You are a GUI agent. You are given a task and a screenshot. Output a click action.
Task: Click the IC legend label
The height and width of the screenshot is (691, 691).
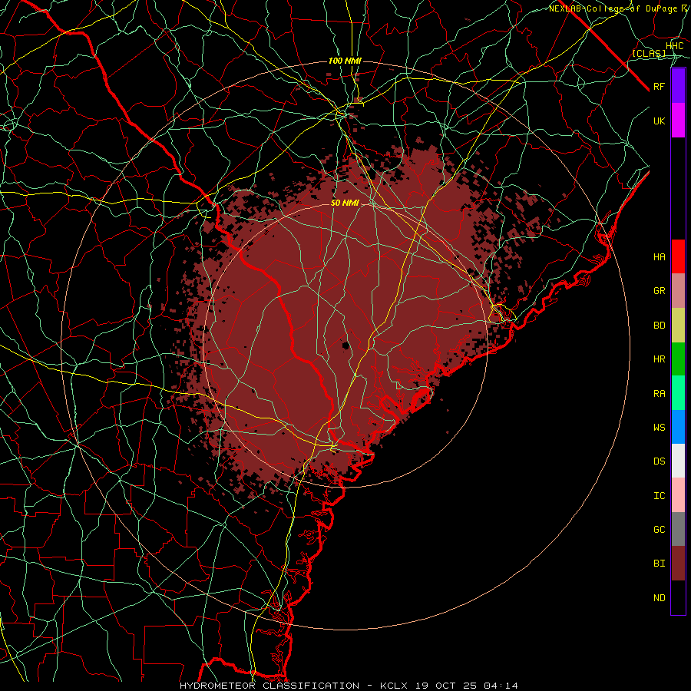tap(659, 496)
